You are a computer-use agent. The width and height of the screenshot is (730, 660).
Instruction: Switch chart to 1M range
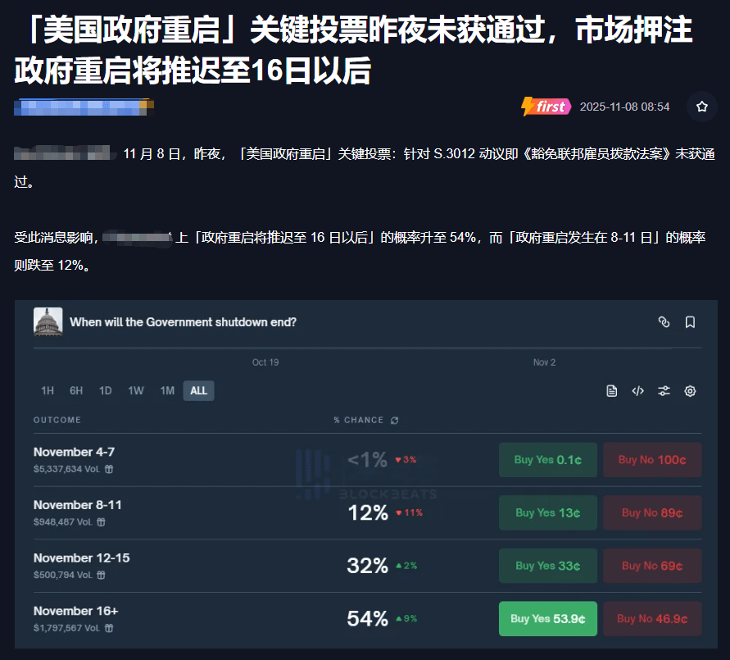(x=167, y=391)
